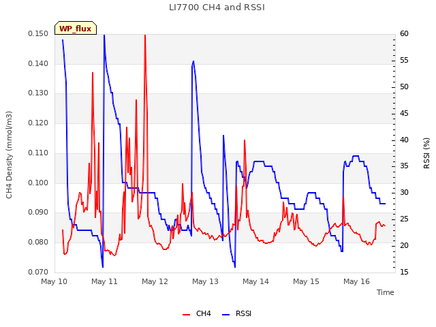Click the blue RSSI legend swatch
The width and height of the screenshot is (436, 327).
226,315
